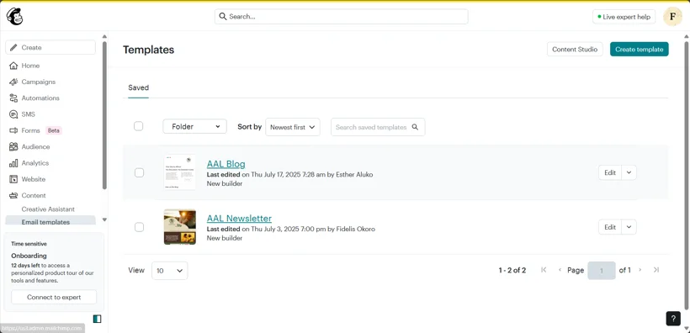Open the AAL Blog template link
Screen dimensions: 690x333
[x=226, y=165]
